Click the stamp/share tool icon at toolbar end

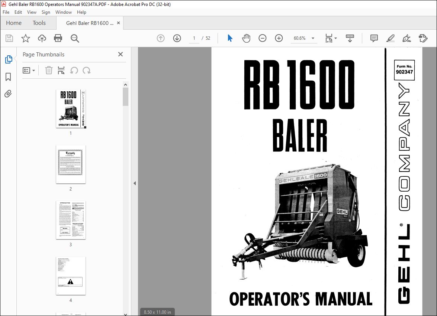pos(423,38)
